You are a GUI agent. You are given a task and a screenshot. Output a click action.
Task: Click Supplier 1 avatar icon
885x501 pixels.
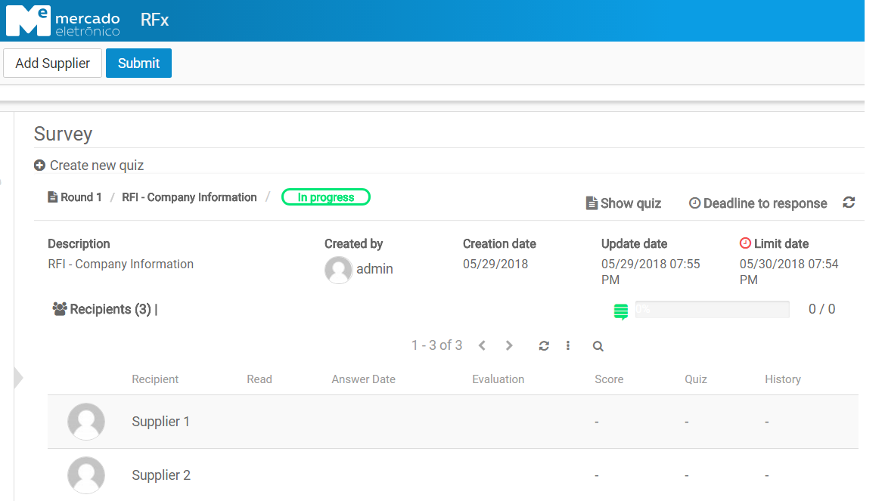[x=86, y=422]
